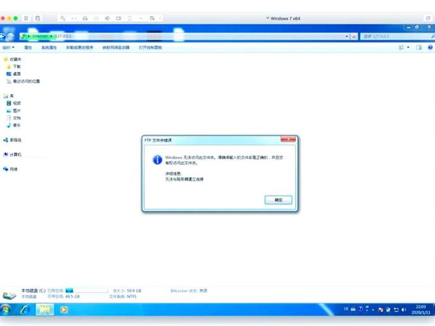Open the address bar history dropdown arrow
Image resolution: width=435 pixels, height=326 pixels.
click(x=347, y=36)
